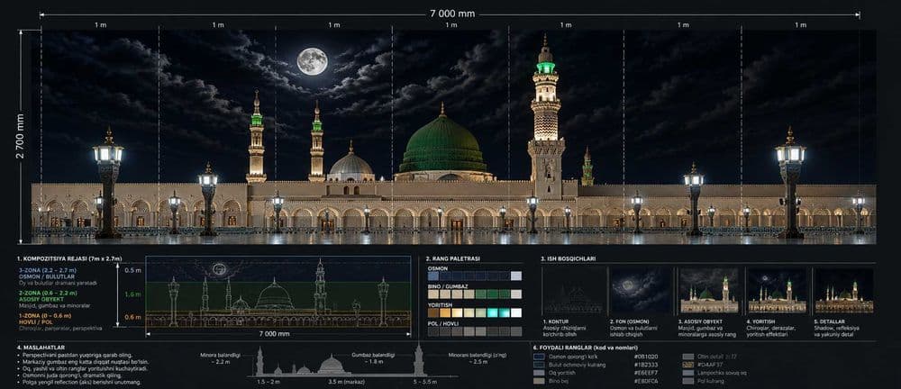This screenshot has width=901, height=389.
Task: Click the YORITISH palette row label
Action: (x=441, y=304)
